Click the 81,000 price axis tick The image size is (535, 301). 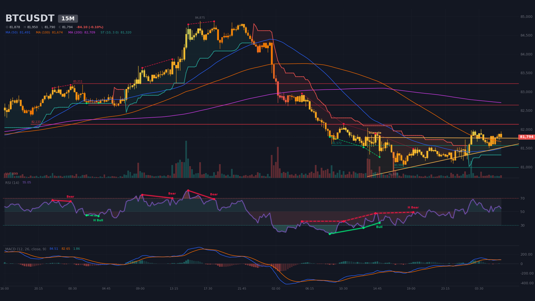click(x=526, y=167)
